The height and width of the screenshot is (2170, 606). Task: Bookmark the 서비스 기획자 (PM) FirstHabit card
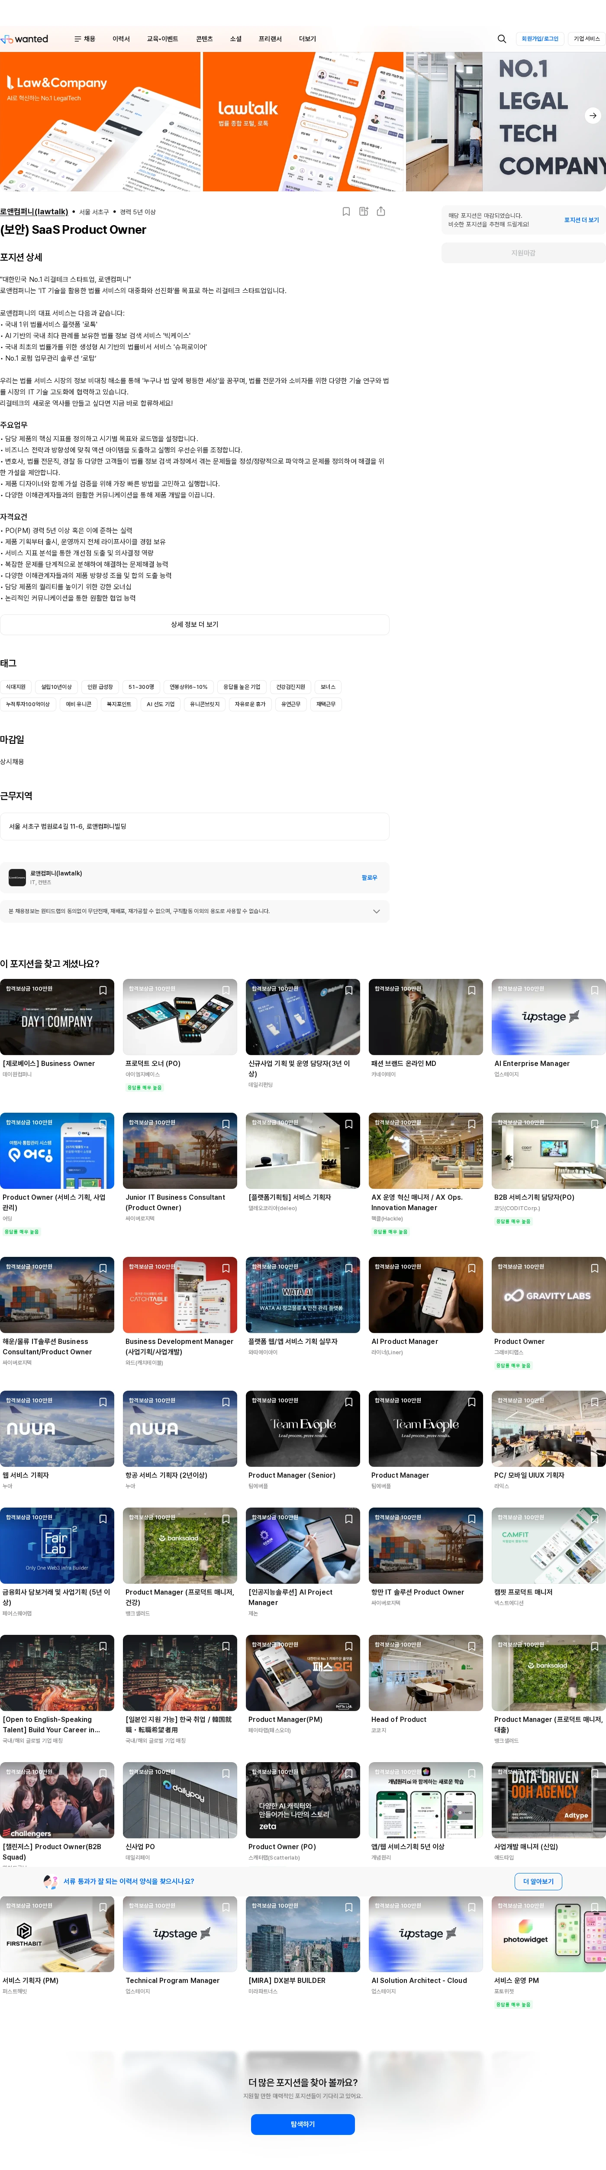click(x=103, y=1908)
